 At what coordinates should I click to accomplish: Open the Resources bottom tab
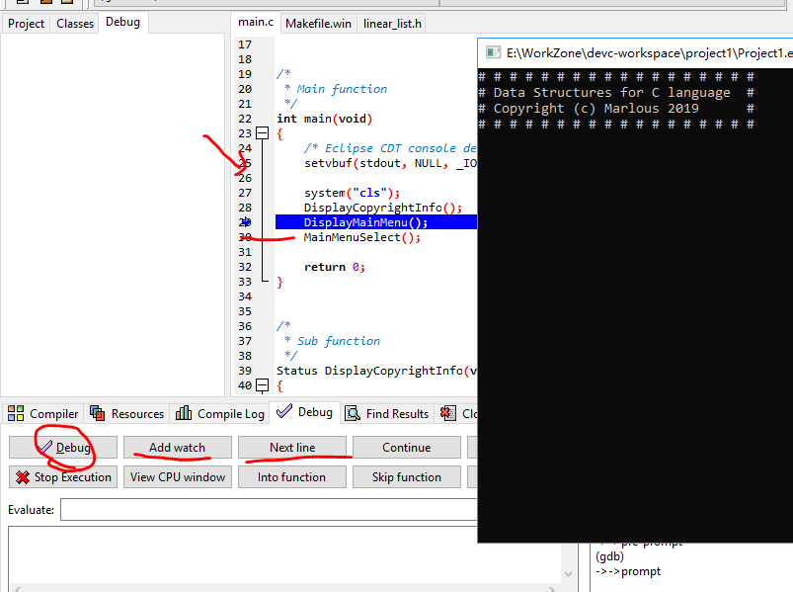click(127, 414)
